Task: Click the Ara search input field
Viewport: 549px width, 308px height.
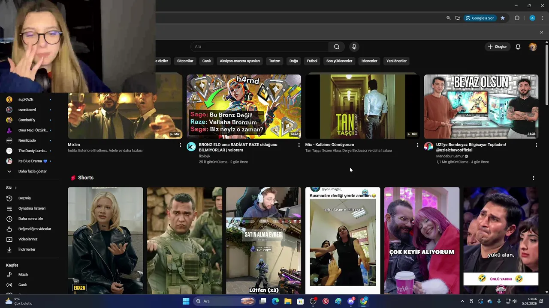Action: tap(259, 47)
